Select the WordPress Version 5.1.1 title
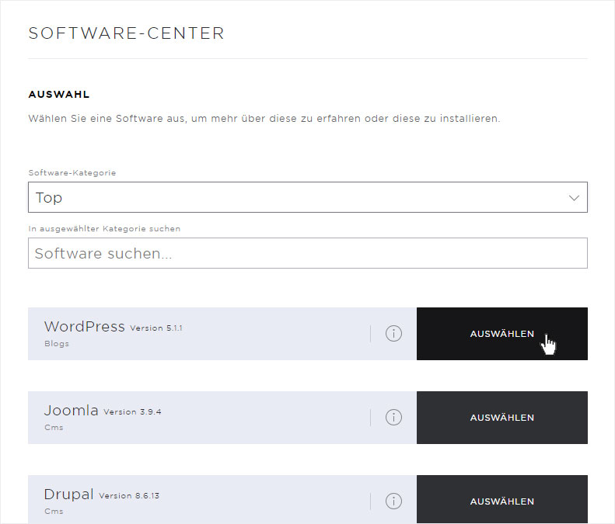615x524 pixels. (x=114, y=327)
